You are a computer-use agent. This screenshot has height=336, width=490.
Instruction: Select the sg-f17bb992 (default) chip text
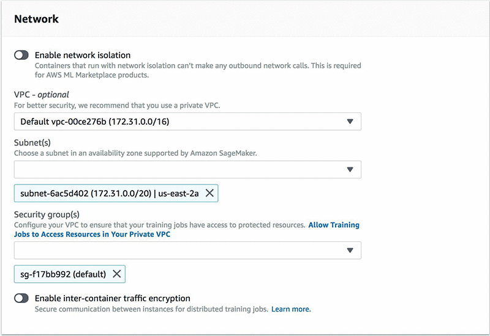coord(63,274)
